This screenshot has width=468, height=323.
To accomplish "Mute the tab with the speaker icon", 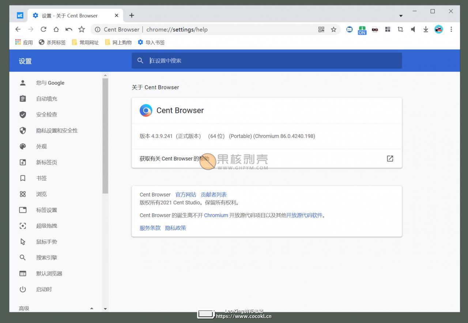I will pos(413,30).
